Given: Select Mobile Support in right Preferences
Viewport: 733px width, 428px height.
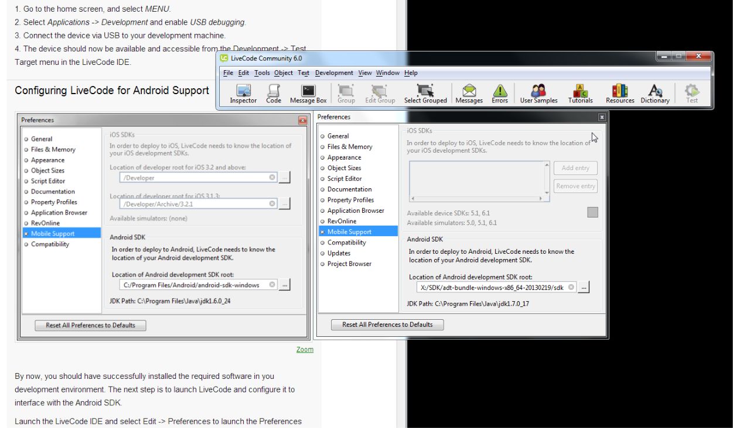Looking at the screenshot, I should click(x=358, y=232).
